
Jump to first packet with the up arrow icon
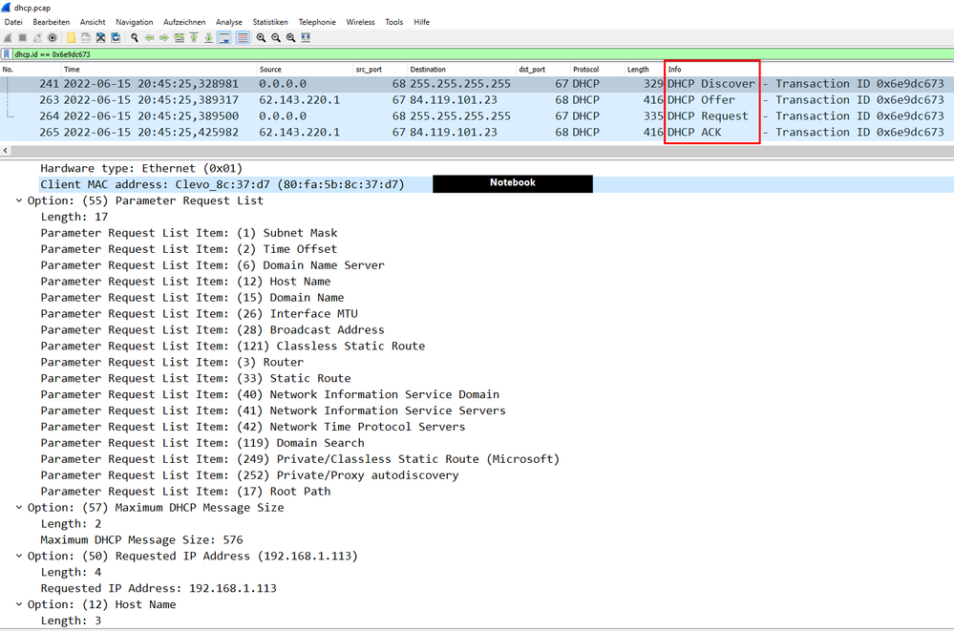point(195,37)
